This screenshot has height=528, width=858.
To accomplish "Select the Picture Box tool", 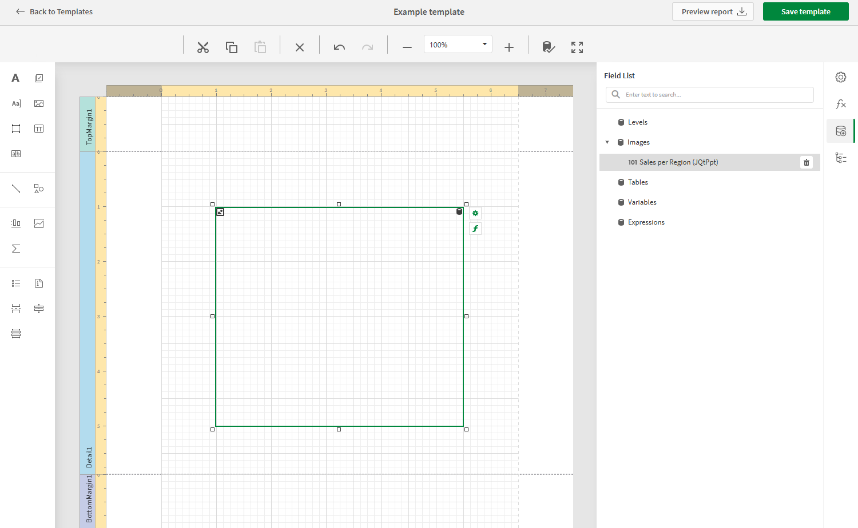I will coord(38,103).
